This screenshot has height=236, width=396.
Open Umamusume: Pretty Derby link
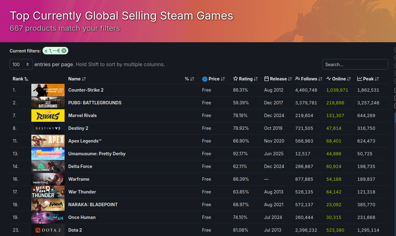click(x=97, y=154)
